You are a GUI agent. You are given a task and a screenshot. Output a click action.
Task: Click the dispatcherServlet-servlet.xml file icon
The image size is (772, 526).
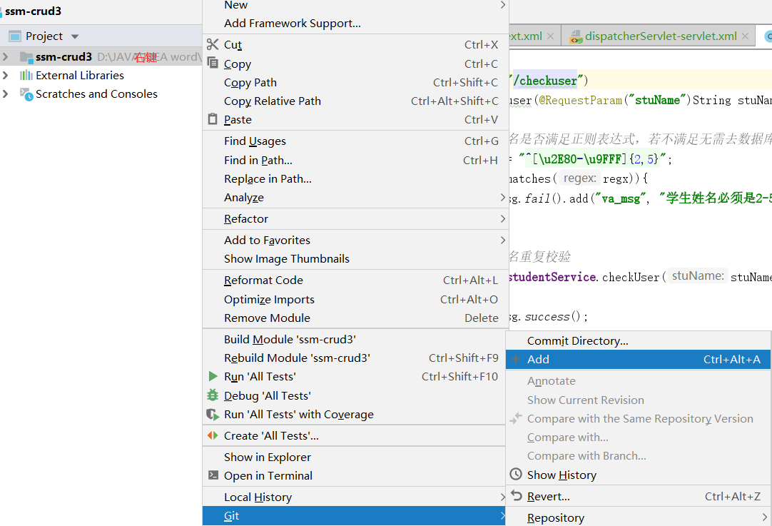coord(576,36)
